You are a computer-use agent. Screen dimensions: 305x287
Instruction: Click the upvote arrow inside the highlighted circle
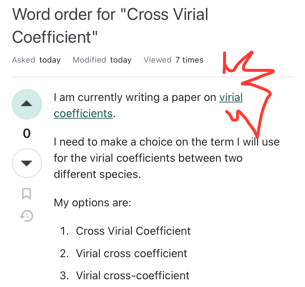(27, 104)
